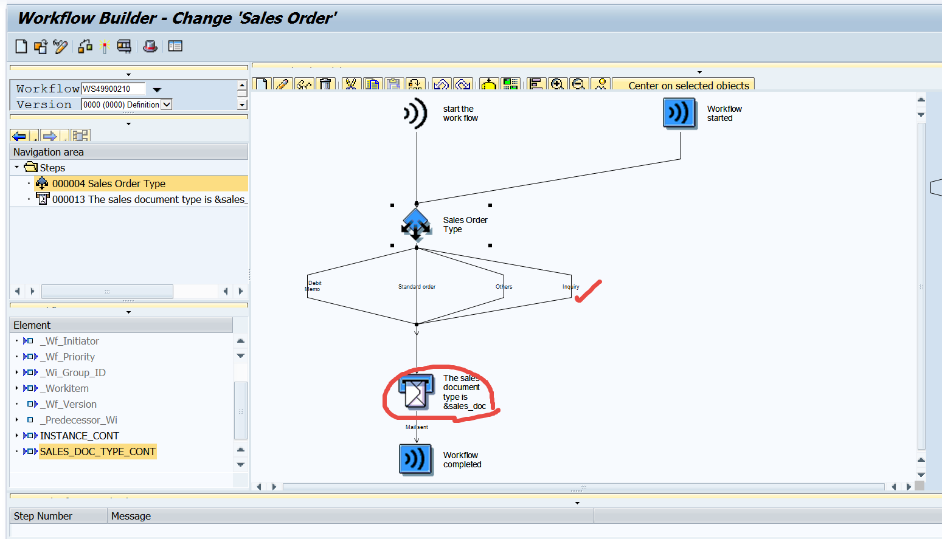This screenshot has height=539, width=942.
Task: Click the Other workflow/version icon
Action: pos(41,46)
